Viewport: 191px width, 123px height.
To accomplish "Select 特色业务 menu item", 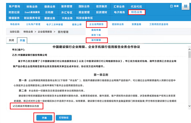I will point(137,12).
